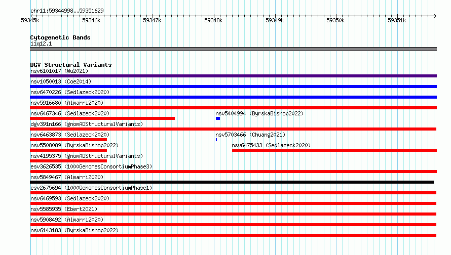
Task: Open the nsv6470226 (Sedlazeck2020) label
Action: point(70,92)
